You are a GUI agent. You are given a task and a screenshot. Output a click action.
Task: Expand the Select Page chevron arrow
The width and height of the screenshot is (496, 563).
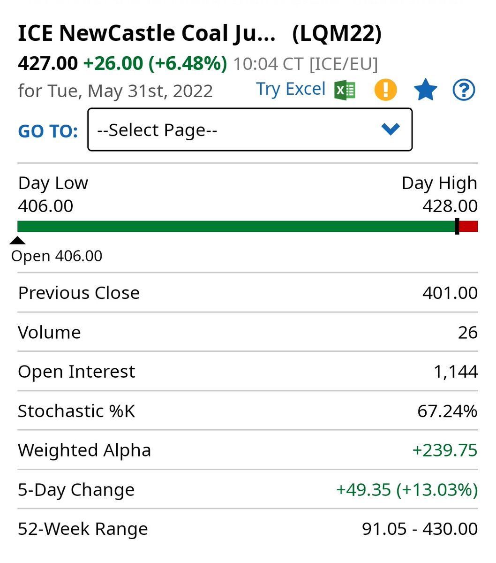[x=390, y=129]
